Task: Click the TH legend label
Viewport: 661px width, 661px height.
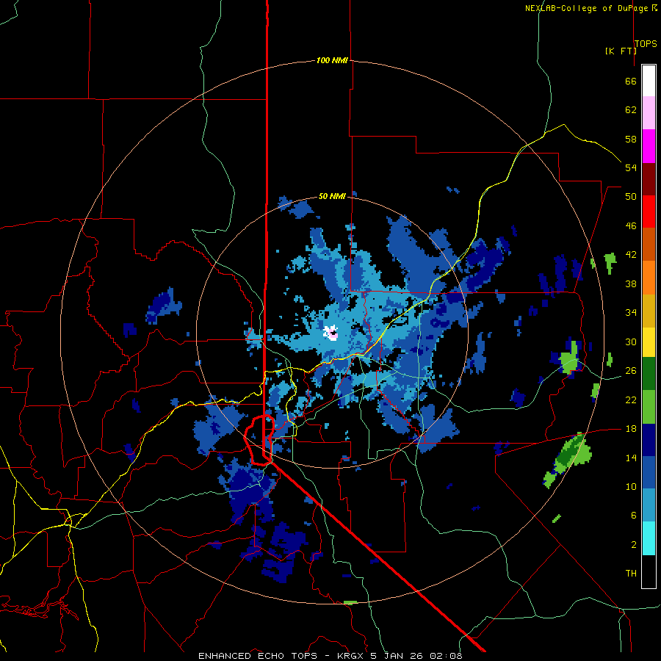Action: click(631, 574)
